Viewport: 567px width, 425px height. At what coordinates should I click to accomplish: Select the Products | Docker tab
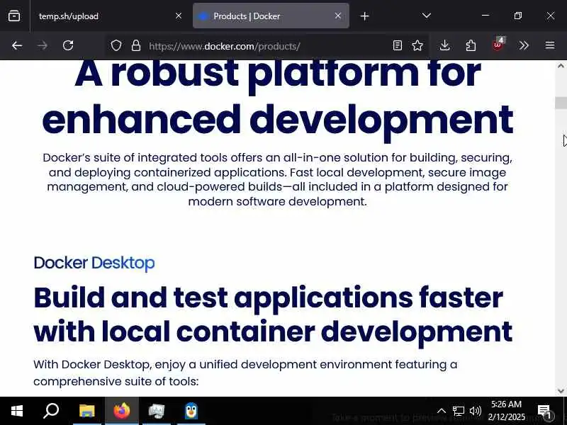[x=271, y=16]
